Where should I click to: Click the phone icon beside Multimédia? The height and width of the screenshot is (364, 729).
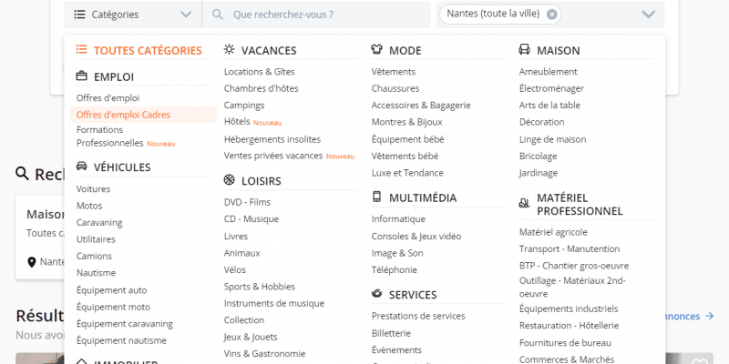pyautogui.click(x=377, y=197)
